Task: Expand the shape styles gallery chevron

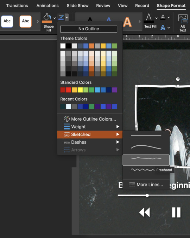Action: tap(38, 22)
